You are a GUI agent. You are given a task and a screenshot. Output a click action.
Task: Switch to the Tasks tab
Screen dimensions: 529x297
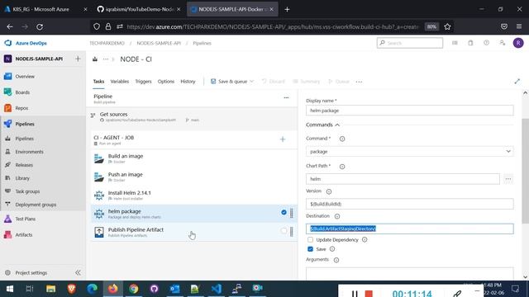[x=98, y=82]
